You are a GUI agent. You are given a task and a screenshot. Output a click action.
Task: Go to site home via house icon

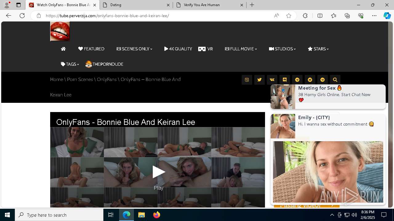(x=63, y=49)
